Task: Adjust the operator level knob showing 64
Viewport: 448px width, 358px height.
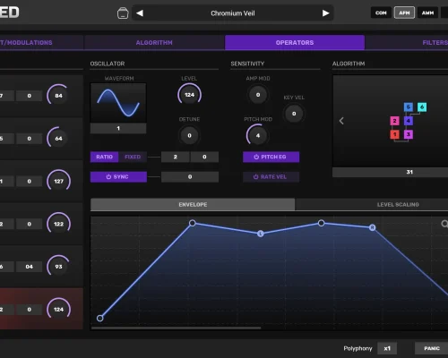Action: [x=58, y=139]
